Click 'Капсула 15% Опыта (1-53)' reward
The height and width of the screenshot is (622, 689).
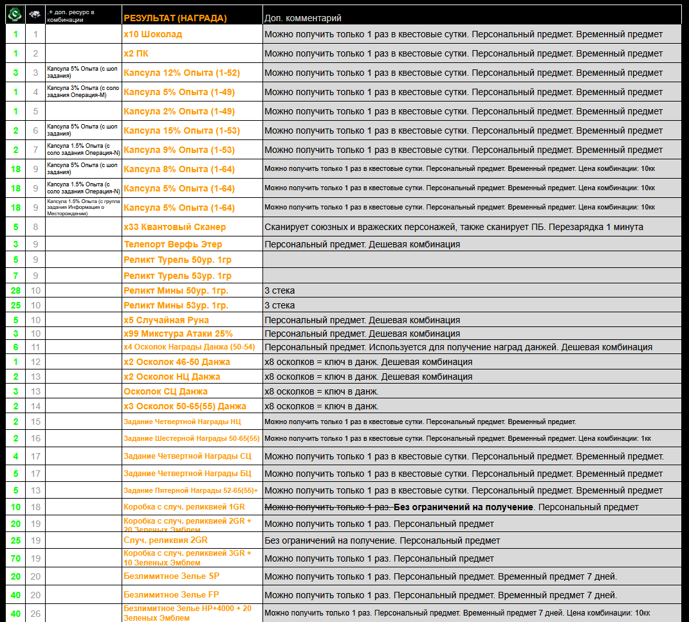181,130
